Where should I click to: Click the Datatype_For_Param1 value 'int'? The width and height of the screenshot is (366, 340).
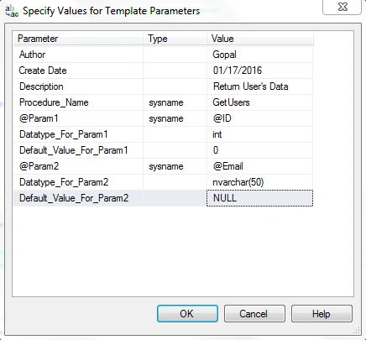point(259,134)
